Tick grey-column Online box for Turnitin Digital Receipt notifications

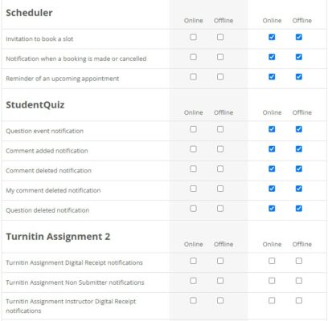(x=193, y=261)
